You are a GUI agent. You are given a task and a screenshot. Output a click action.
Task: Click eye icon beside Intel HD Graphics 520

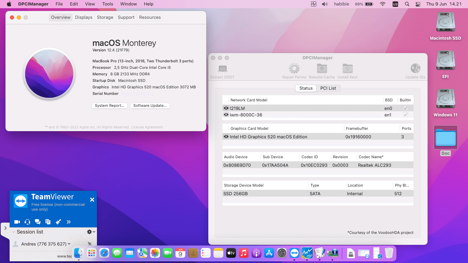click(226, 137)
